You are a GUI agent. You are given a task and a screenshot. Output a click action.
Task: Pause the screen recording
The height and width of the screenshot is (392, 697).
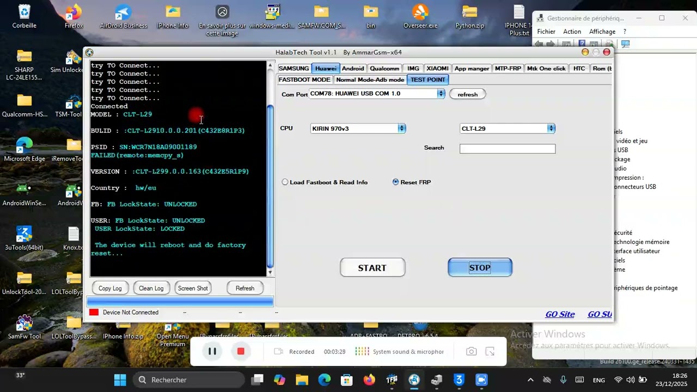point(212,352)
